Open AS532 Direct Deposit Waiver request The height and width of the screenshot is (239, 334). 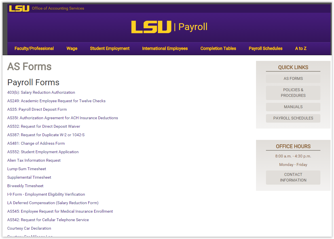click(44, 126)
